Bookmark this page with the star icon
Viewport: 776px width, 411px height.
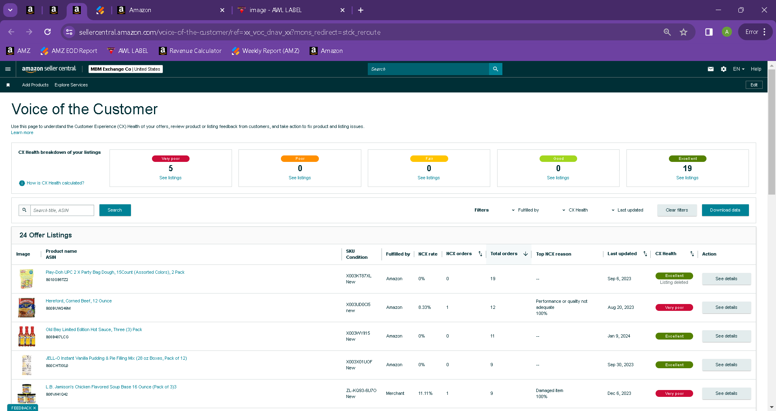[x=683, y=32]
